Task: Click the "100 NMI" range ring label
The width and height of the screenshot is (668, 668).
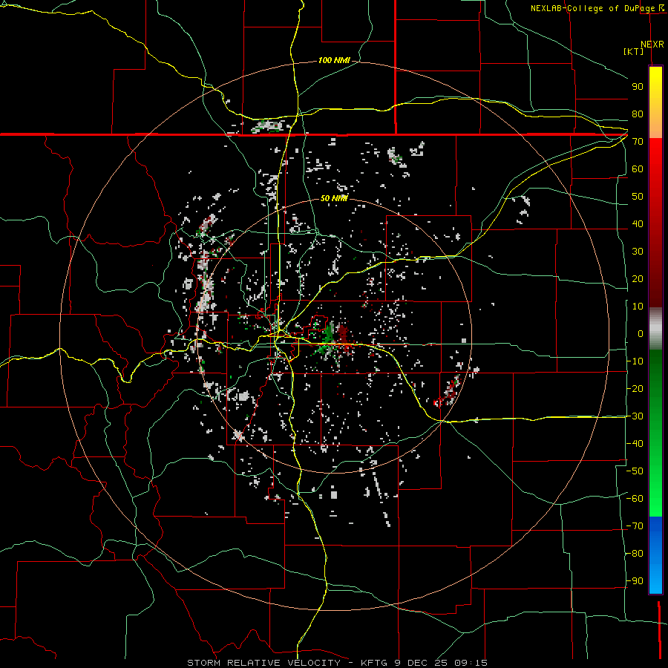Action: 334,60
